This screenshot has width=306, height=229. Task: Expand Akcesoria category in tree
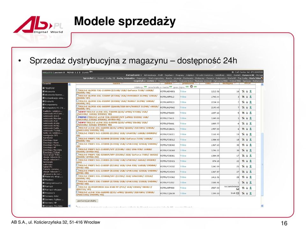(44, 91)
